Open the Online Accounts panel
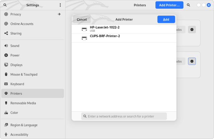Image resolution: width=214 pixels, height=139 pixels. (22, 24)
